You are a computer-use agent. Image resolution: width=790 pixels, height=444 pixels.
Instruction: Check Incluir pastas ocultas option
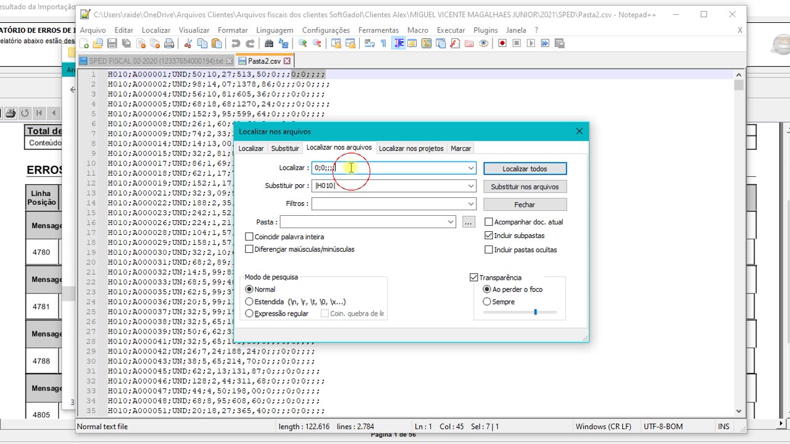pyautogui.click(x=489, y=250)
